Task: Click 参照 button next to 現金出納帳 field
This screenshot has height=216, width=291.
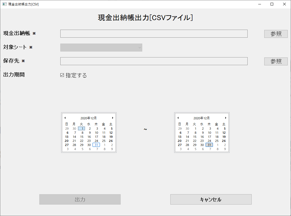Action: click(276, 34)
